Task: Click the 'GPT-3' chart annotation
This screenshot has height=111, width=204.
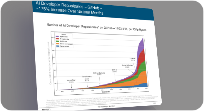Action: [114, 70]
